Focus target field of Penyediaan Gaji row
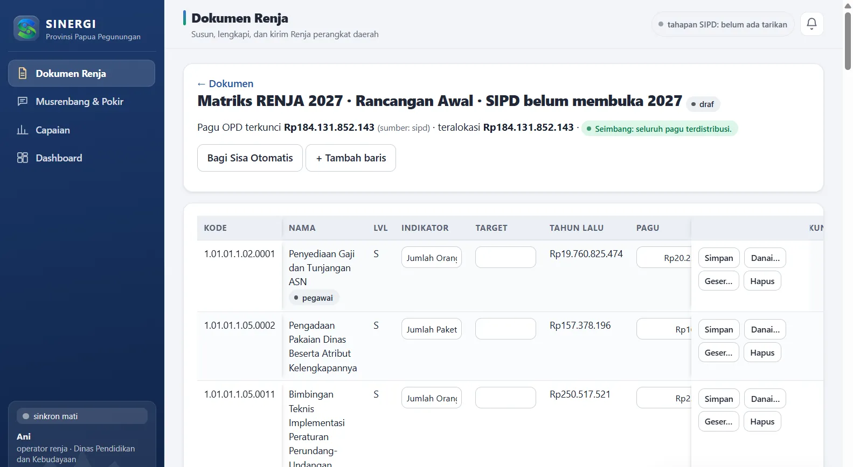The height and width of the screenshot is (467, 853). click(x=505, y=257)
